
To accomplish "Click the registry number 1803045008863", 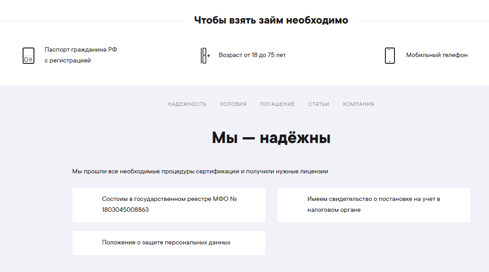I will pyautogui.click(x=125, y=210).
